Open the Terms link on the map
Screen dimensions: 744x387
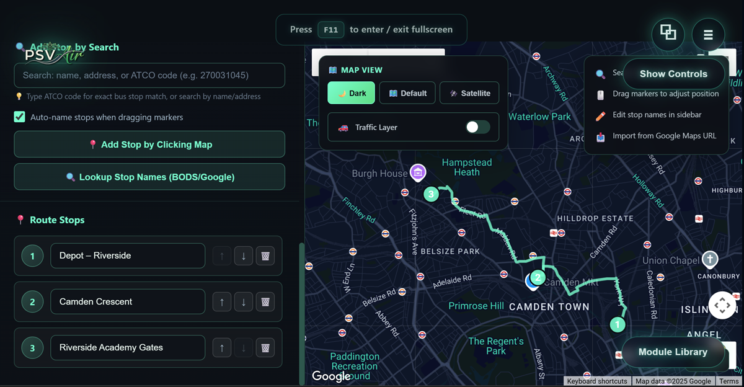point(729,381)
